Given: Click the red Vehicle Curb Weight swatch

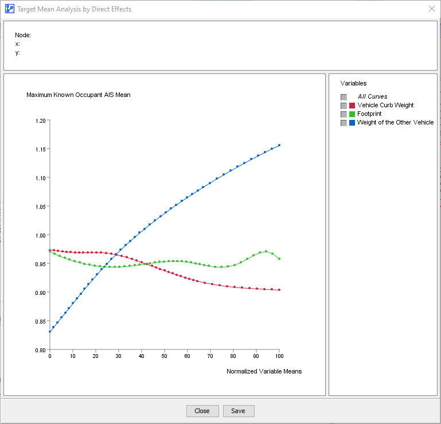Looking at the screenshot, I should [352, 106].
